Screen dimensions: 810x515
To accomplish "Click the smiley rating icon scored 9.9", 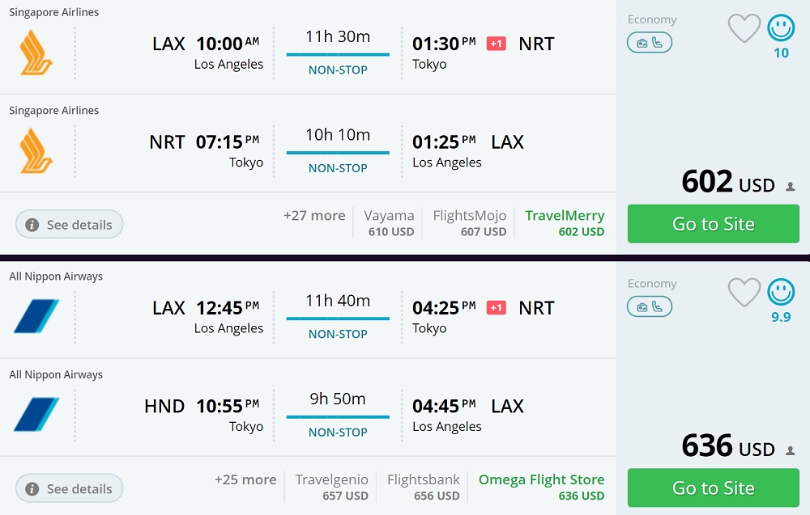I will (x=781, y=293).
